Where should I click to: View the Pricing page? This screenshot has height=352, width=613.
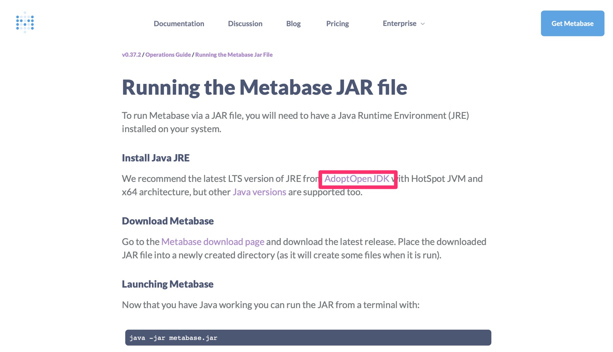point(337,23)
